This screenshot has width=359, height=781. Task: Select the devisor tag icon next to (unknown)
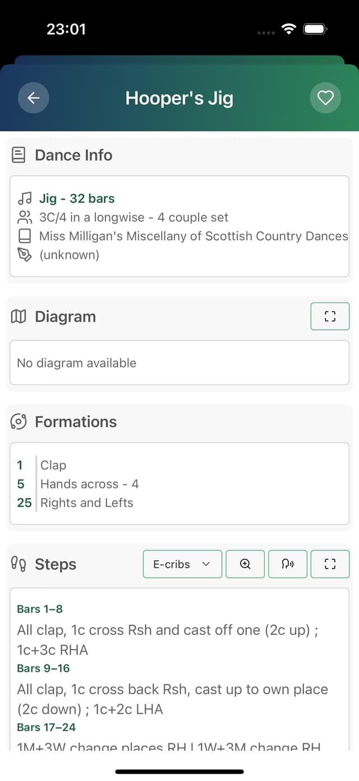click(x=25, y=254)
